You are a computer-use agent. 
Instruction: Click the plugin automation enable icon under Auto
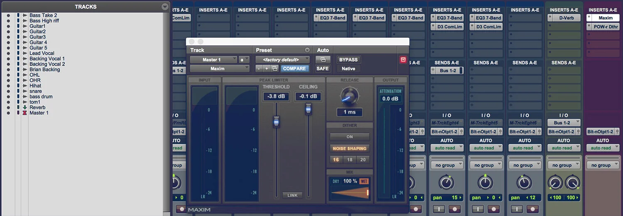[323, 60]
